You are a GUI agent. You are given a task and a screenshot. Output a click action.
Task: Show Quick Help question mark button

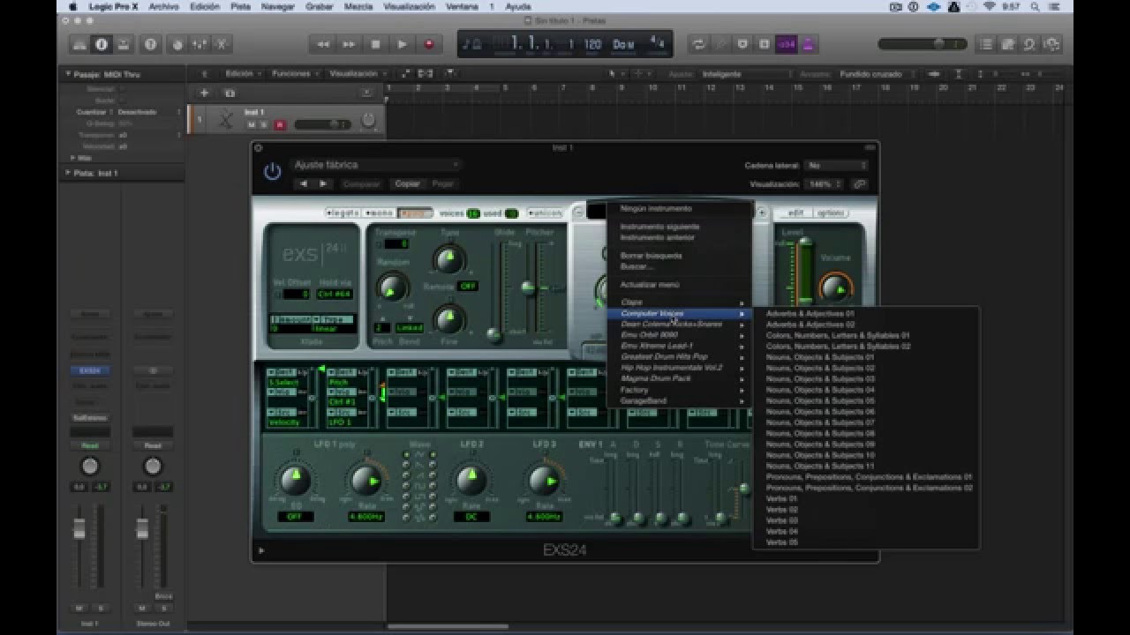[150, 44]
